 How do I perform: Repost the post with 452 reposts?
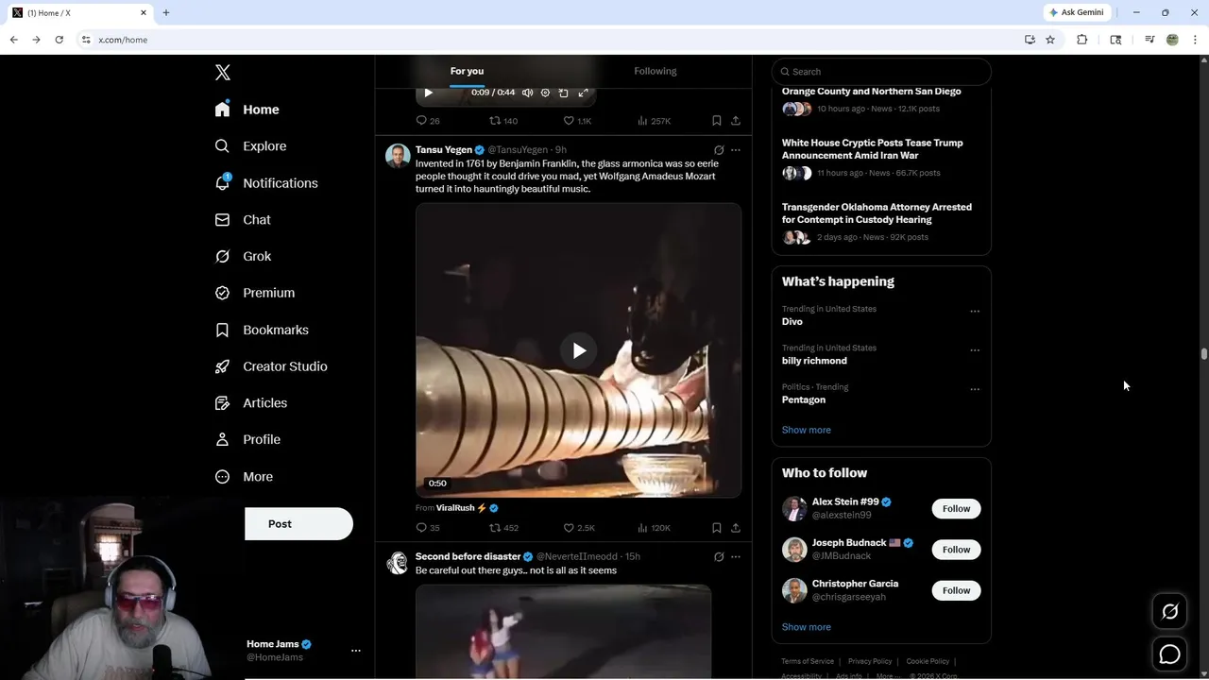pos(503,528)
